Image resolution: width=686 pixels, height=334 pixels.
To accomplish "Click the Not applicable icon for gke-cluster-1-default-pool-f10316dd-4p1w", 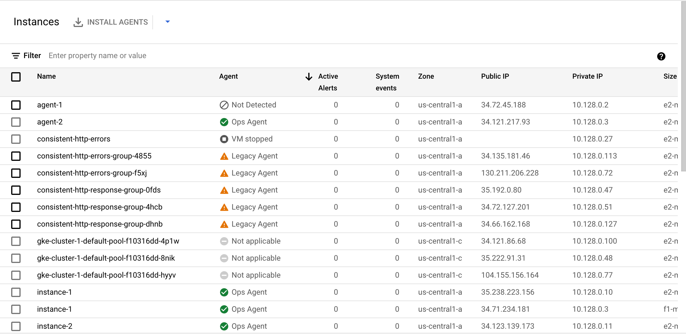I will coord(224,241).
